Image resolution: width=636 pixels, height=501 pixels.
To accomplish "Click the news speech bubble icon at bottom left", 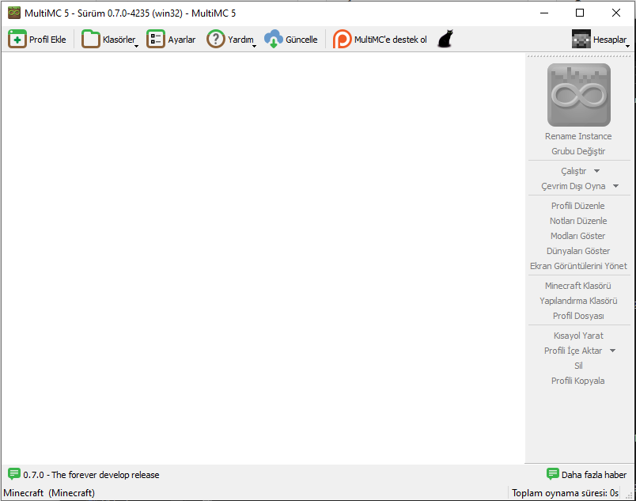I will [x=13, y=474].
